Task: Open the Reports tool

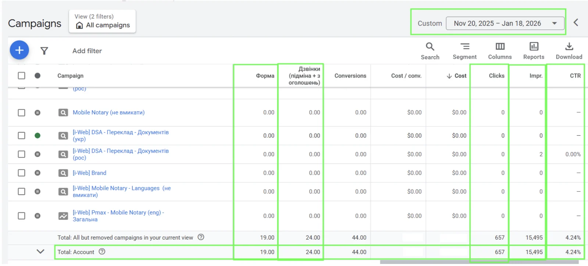Action: 534,51
